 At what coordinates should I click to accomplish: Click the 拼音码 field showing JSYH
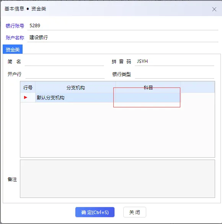174,62
